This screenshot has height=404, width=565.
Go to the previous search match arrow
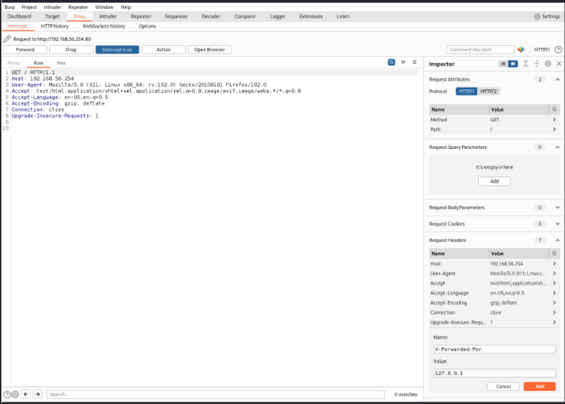[26, 394]
